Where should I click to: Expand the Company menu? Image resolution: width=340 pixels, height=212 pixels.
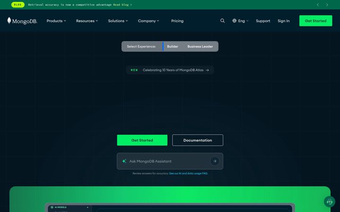(149, 21)
